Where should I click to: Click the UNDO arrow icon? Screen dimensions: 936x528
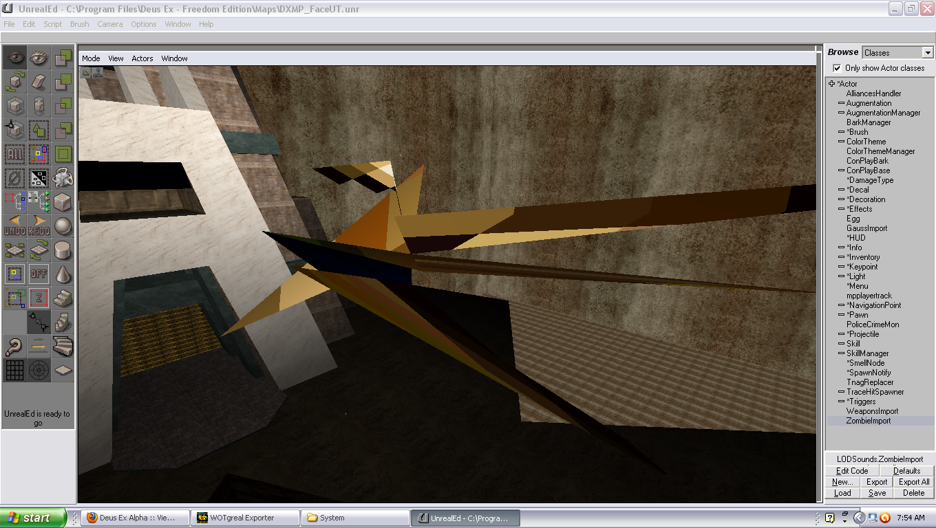point(15,225)
